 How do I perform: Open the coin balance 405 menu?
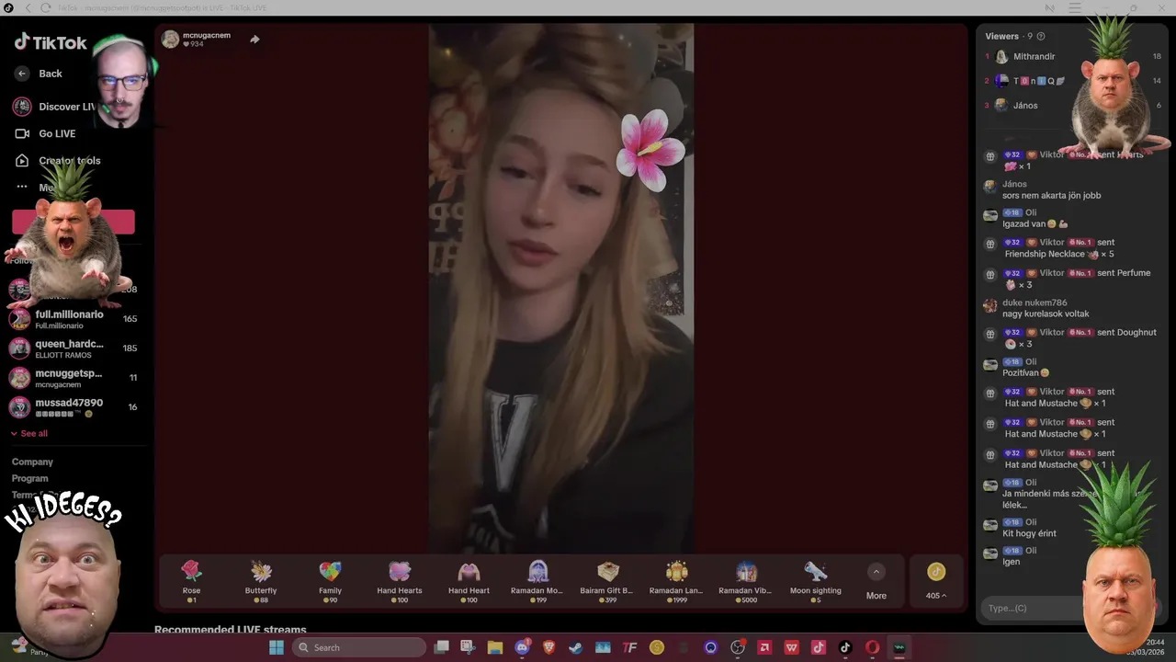pos(936,581)
